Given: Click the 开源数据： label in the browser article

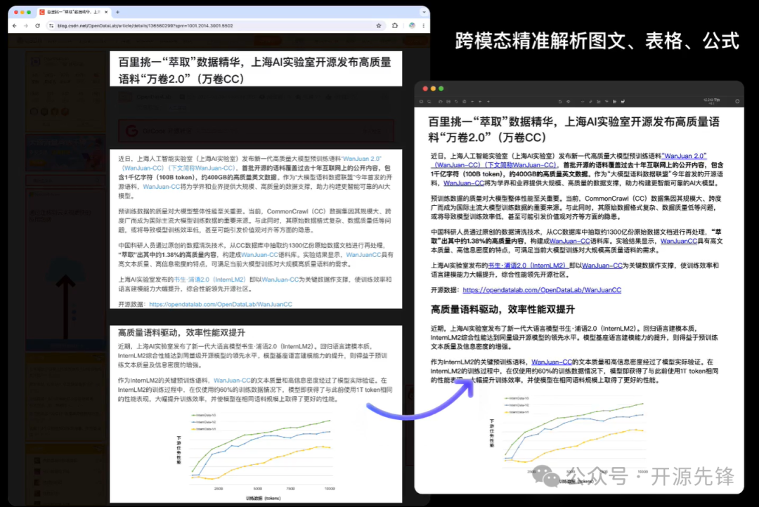Looking at the screenshot, I should pos(131,304).
